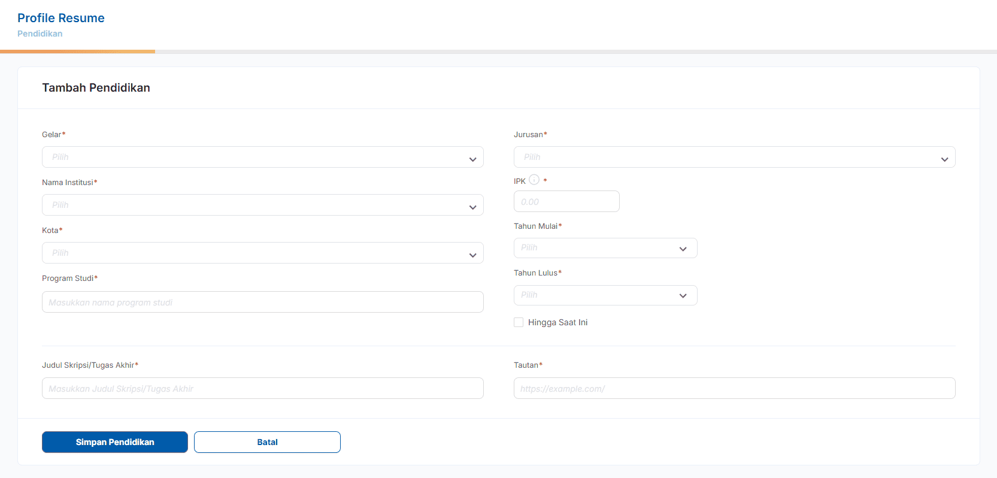Click the Tahun Mulai chevron arrow
Image resolution: width=997 pixels, height=478 pixels.
click(683, 249)
